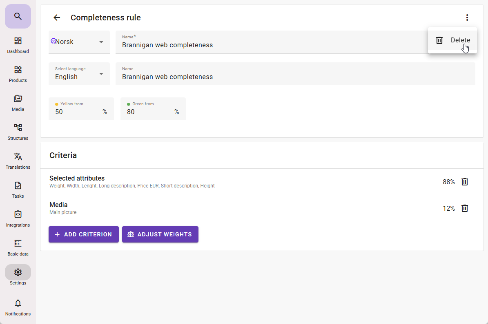Open the search icon in sidebar
Screen dimensions: 488x324
pyautogui.click(x=18, y=16)
